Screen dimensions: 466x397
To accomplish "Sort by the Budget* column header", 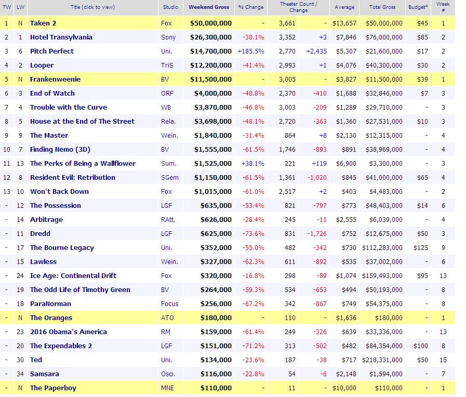I will pyautogui.click(x=418, y=7).
